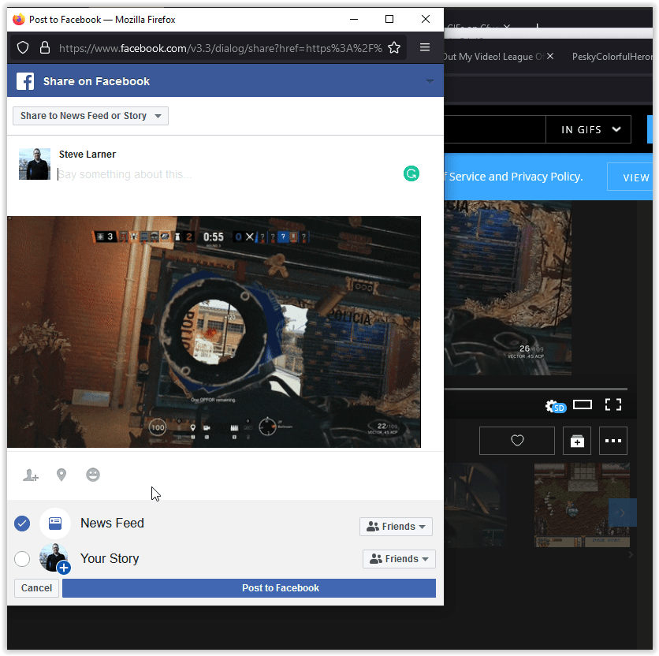This screenshot has height=656, width=659.
Task: Expand the IN GIFS dropdown
Action: (x=588, y=129)
